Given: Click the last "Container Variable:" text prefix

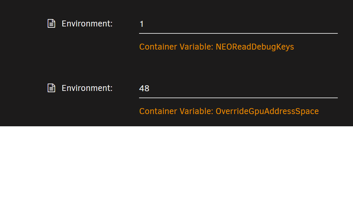Looking at the screenshot, I should point(176,111).
